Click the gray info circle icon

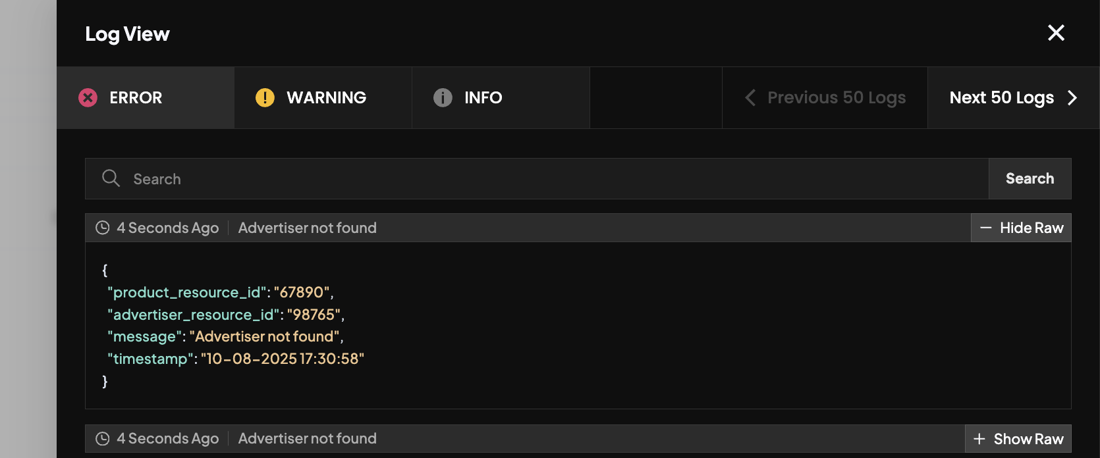coord(443,97)
